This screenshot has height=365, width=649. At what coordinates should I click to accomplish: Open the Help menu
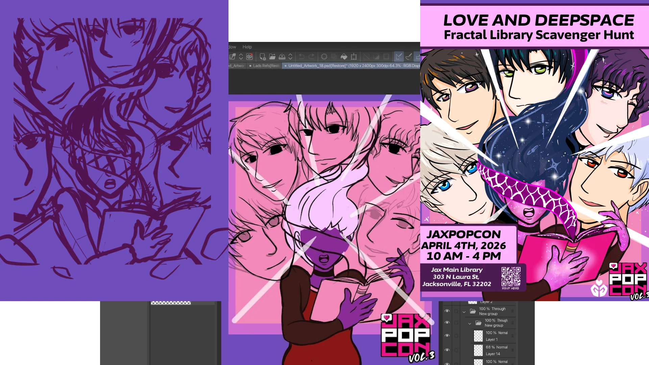[x=247, y=47]
